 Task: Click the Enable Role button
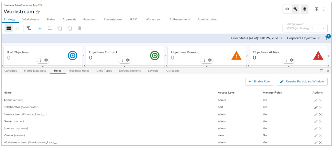(x=259, y=82)
